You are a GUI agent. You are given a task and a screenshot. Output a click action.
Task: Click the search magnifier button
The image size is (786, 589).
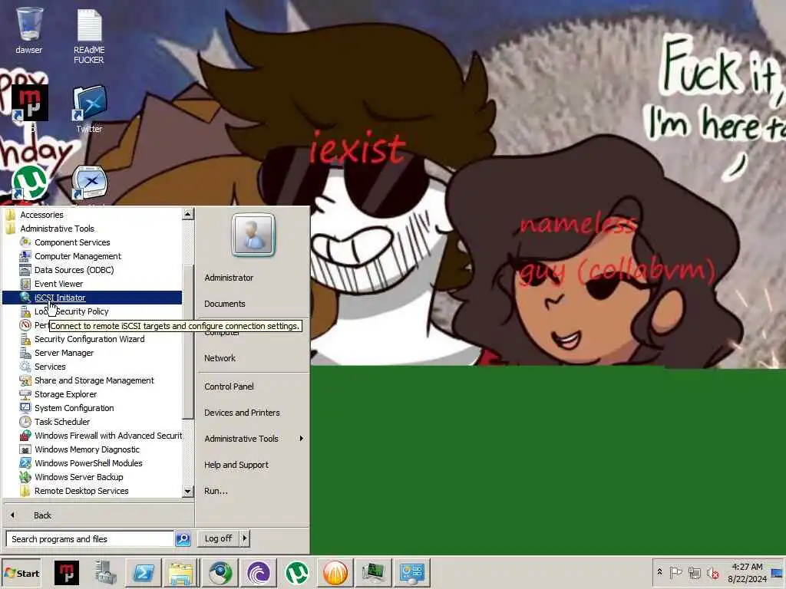pos(183,539)
